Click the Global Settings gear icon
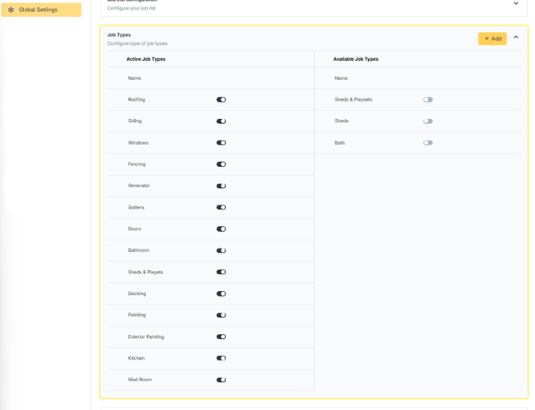Screen dimensions: 535x410 pyautogui.click(x=11, y=10)
